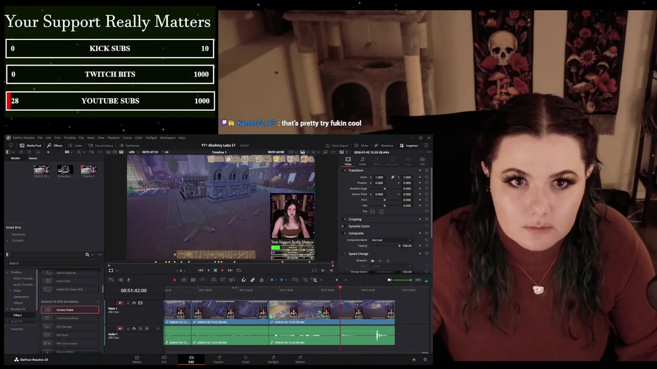Open the Media Pool view mode dropdown arrow
Screen dimensions: 657x369
tap(71, 152)
